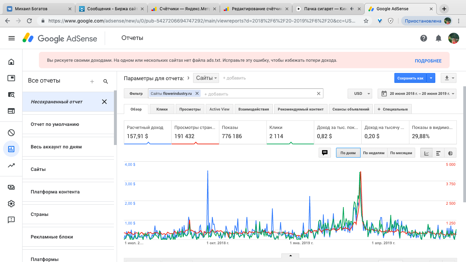
Task: Open the Help question mark icon
Action: click(x=424, y=38)
